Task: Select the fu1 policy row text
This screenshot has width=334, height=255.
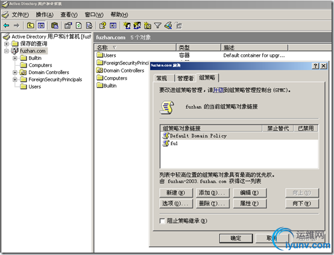Action: [174, 143]
